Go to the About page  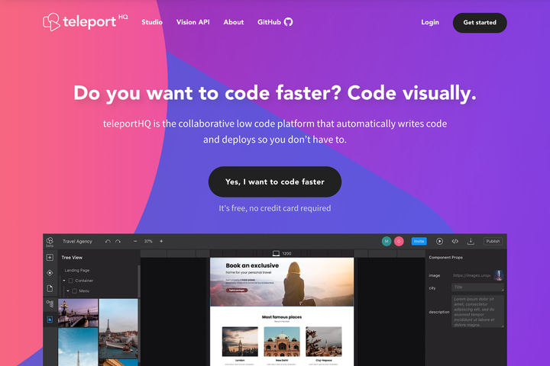[x=234, y=22]
